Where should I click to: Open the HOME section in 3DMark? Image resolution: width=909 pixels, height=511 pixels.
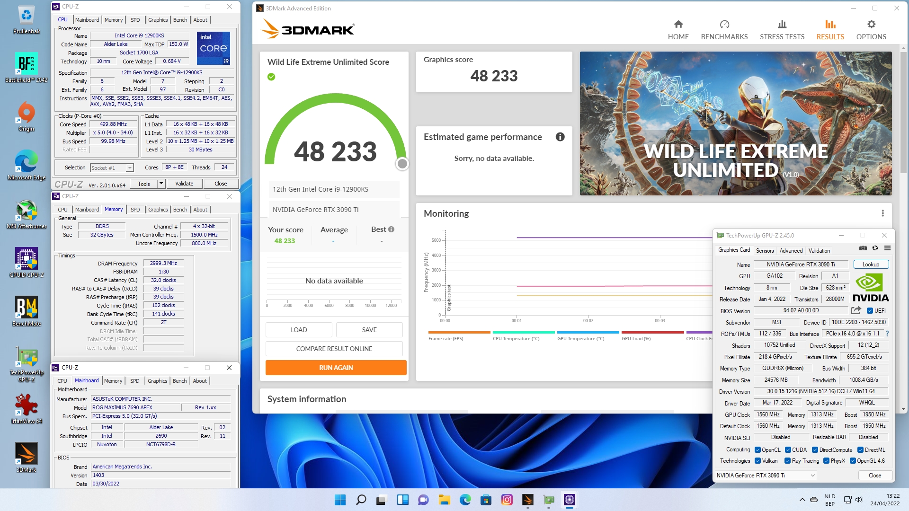pos(678,30)
